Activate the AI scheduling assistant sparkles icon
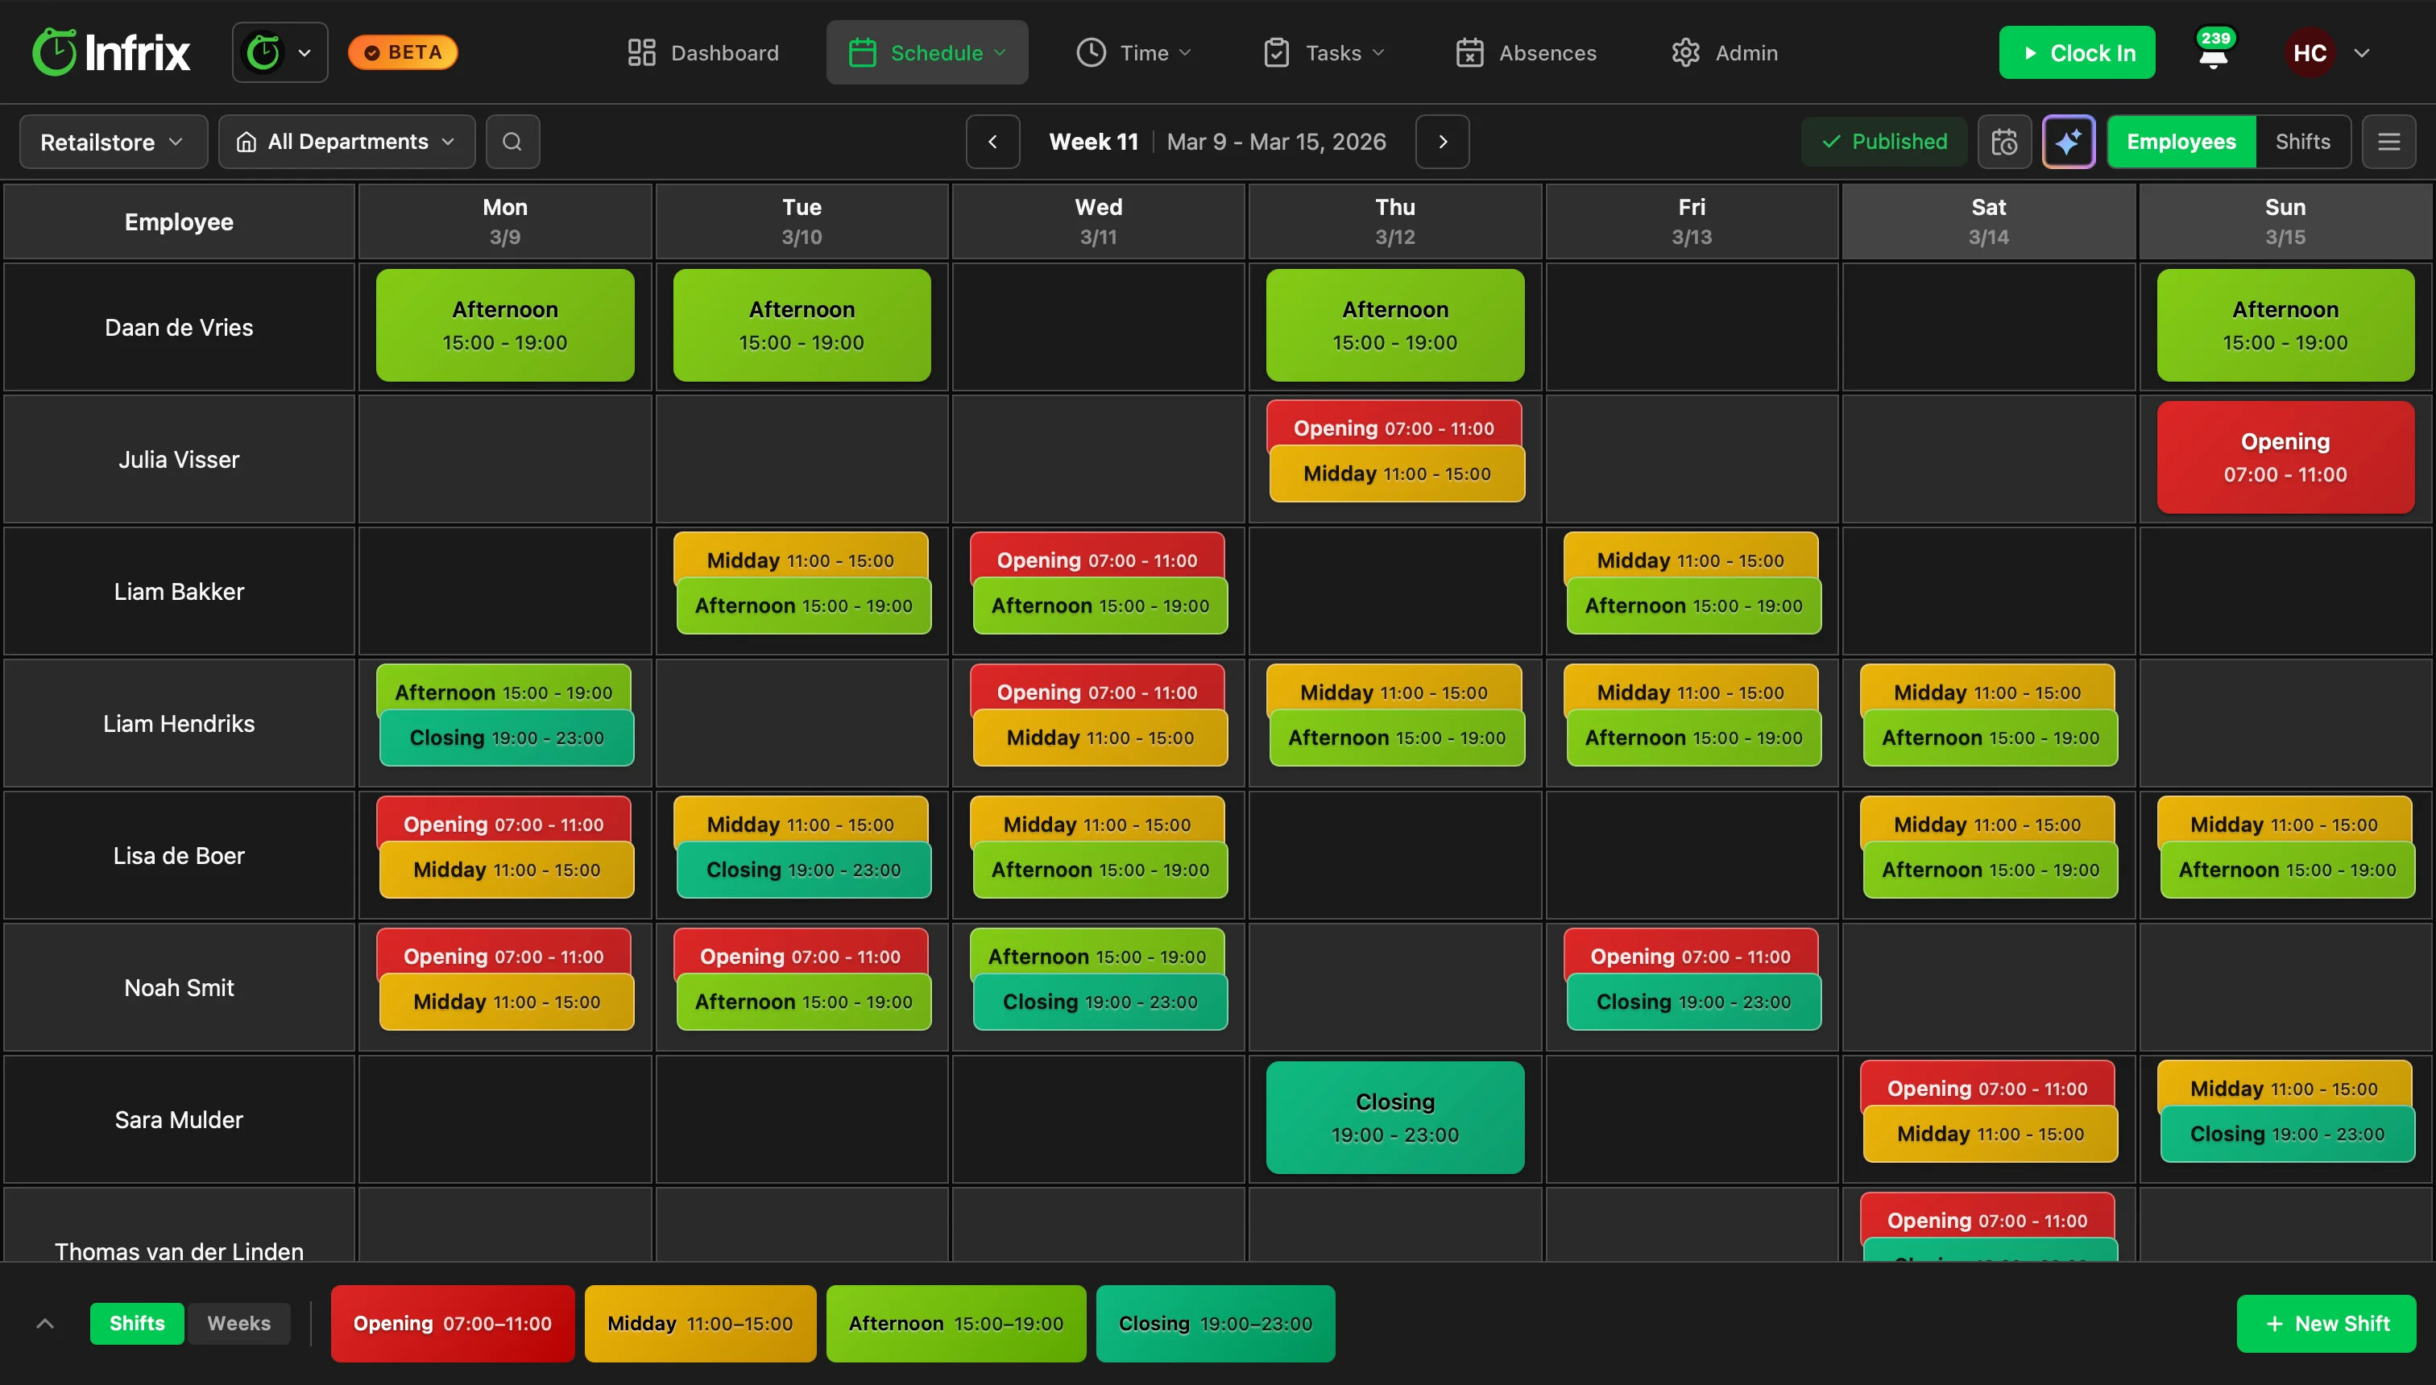Screen dimensions: 2436x1385 (2068, 141)
